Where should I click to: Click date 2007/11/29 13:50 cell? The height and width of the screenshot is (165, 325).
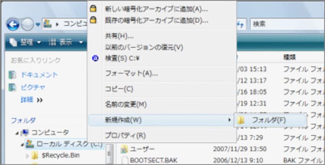(240, 149)
